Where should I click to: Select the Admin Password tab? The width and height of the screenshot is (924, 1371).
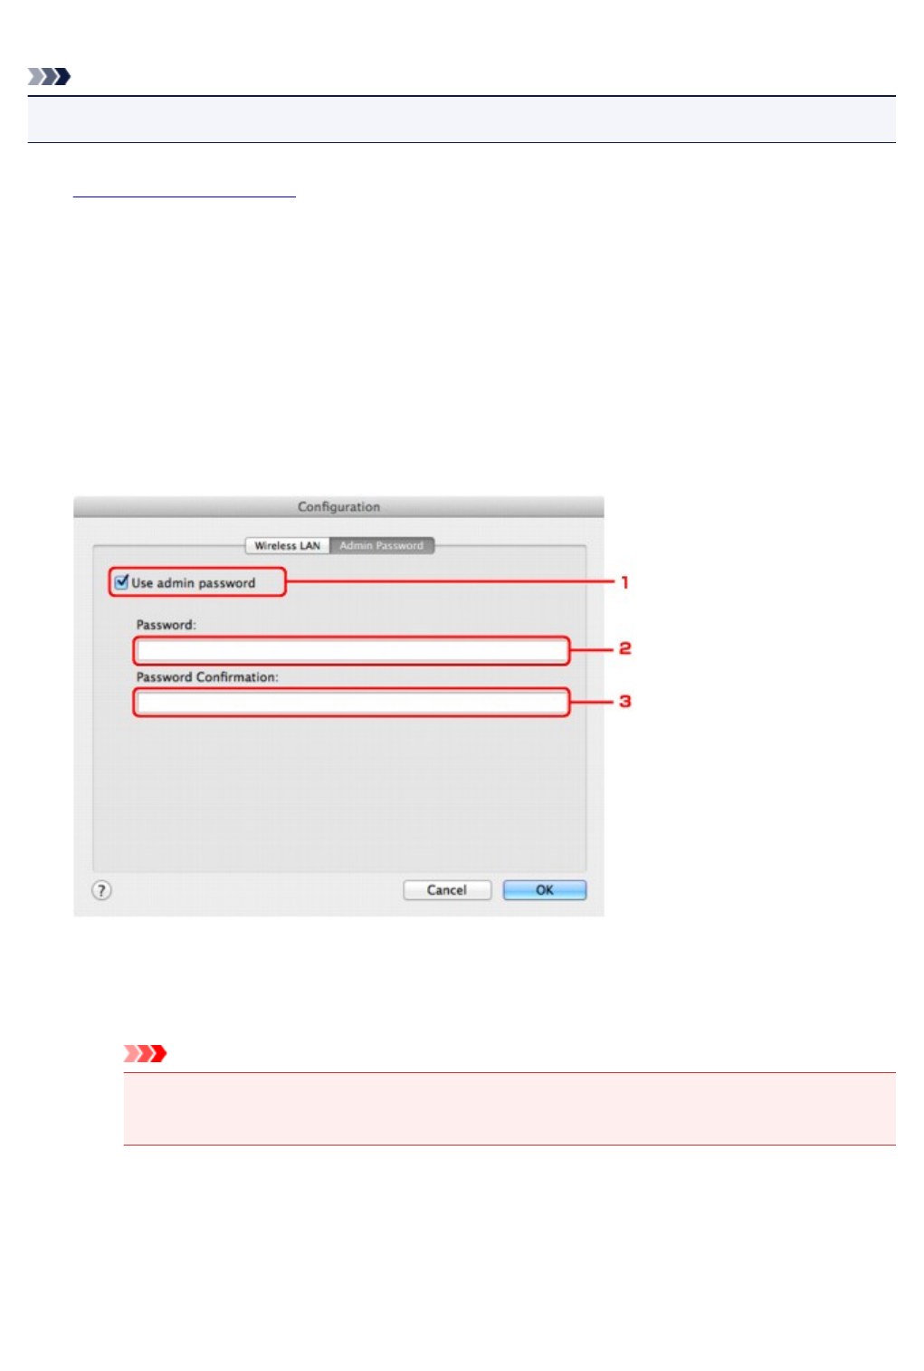382,545
